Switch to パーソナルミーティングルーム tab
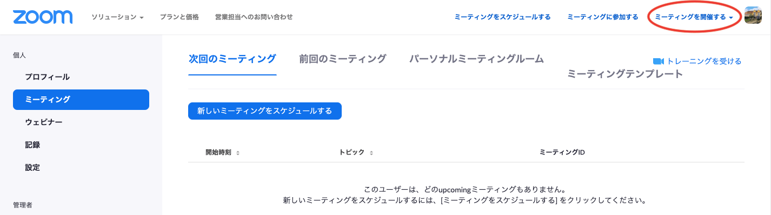Screen dimensions: 771x215 pyautogui.click(x=476, y=59)
